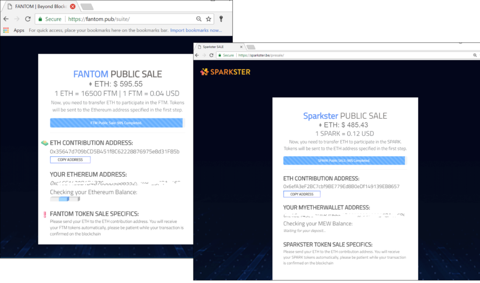This screenshot has width=480, height=283.
Task: Copy the Fantom ETH contribution address
Action: [x=70, y=160]
